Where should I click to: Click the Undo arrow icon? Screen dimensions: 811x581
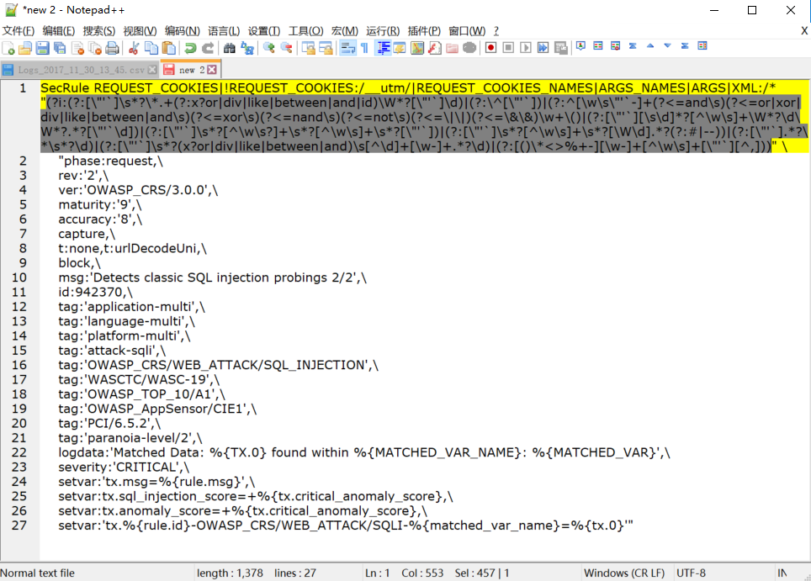coord(190,48)
